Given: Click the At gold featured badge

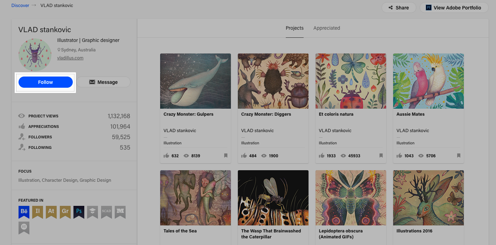Looking at the screenshot, I should pos(51,212).
